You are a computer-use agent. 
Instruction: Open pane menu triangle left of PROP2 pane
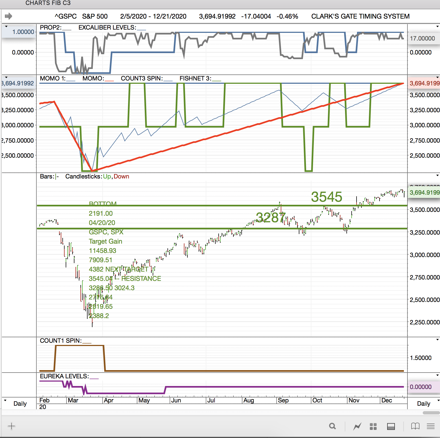pyautogui.click(x=6, y=27)
